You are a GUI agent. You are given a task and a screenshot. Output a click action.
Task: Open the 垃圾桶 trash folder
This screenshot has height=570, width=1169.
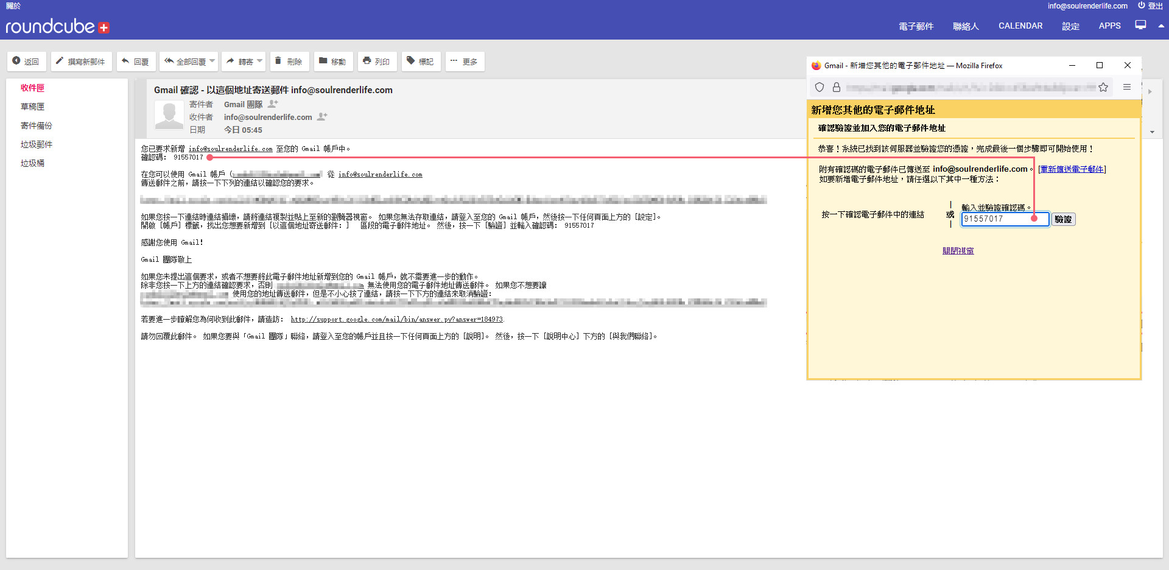(x=32, y=163)
